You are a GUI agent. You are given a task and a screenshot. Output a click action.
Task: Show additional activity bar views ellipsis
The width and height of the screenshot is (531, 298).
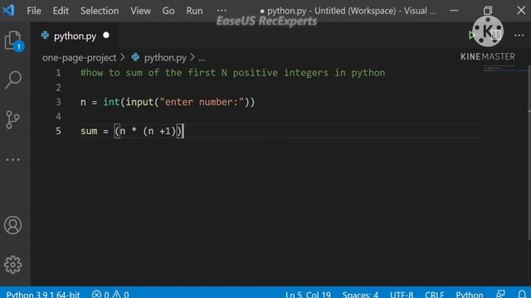tap(13, 160)
